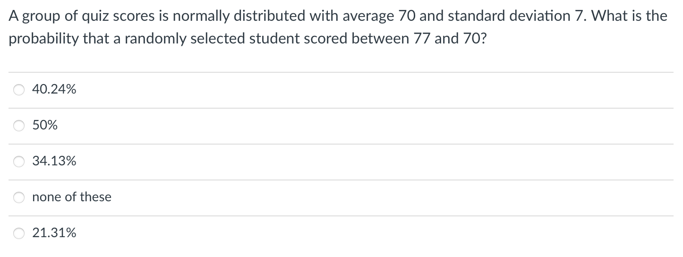Click the '21.31%' answer label text
This screenshot has height=257, width=683.
[54, 233]
